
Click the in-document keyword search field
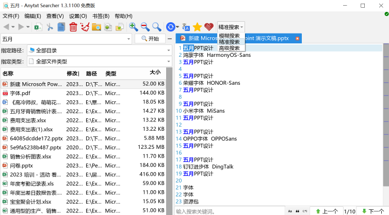[230, 211]
